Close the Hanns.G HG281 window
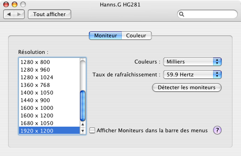 click(x=6, y=4)
